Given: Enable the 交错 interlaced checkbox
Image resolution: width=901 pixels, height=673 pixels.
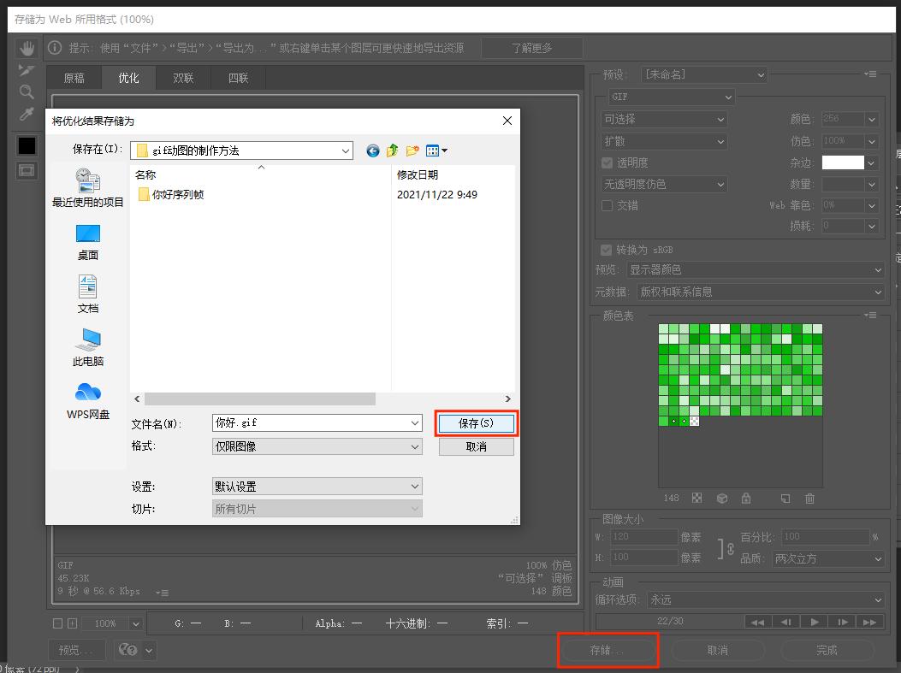Looking at the screenshot, I should tap(608, 205).
